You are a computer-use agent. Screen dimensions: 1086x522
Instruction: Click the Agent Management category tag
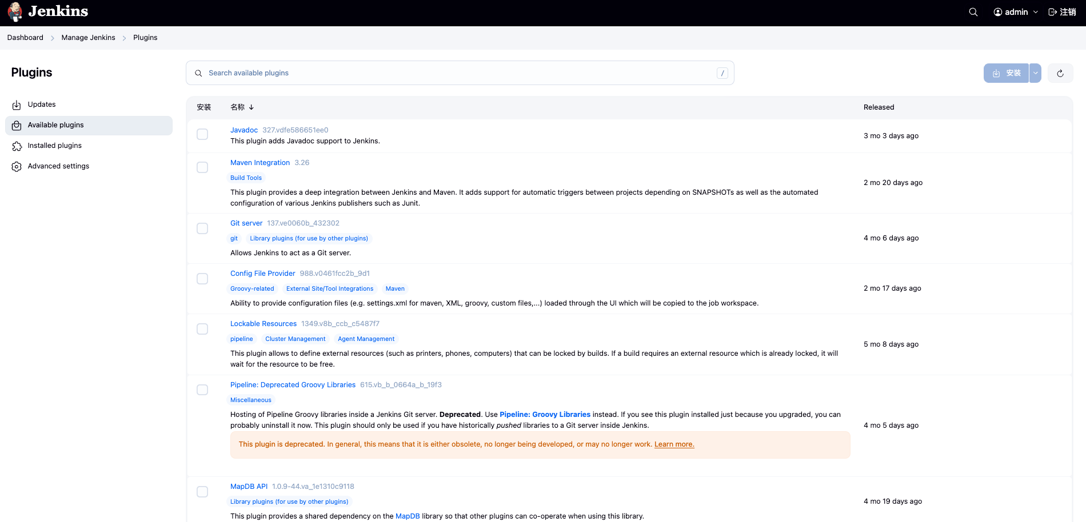[x=366, y=339]
